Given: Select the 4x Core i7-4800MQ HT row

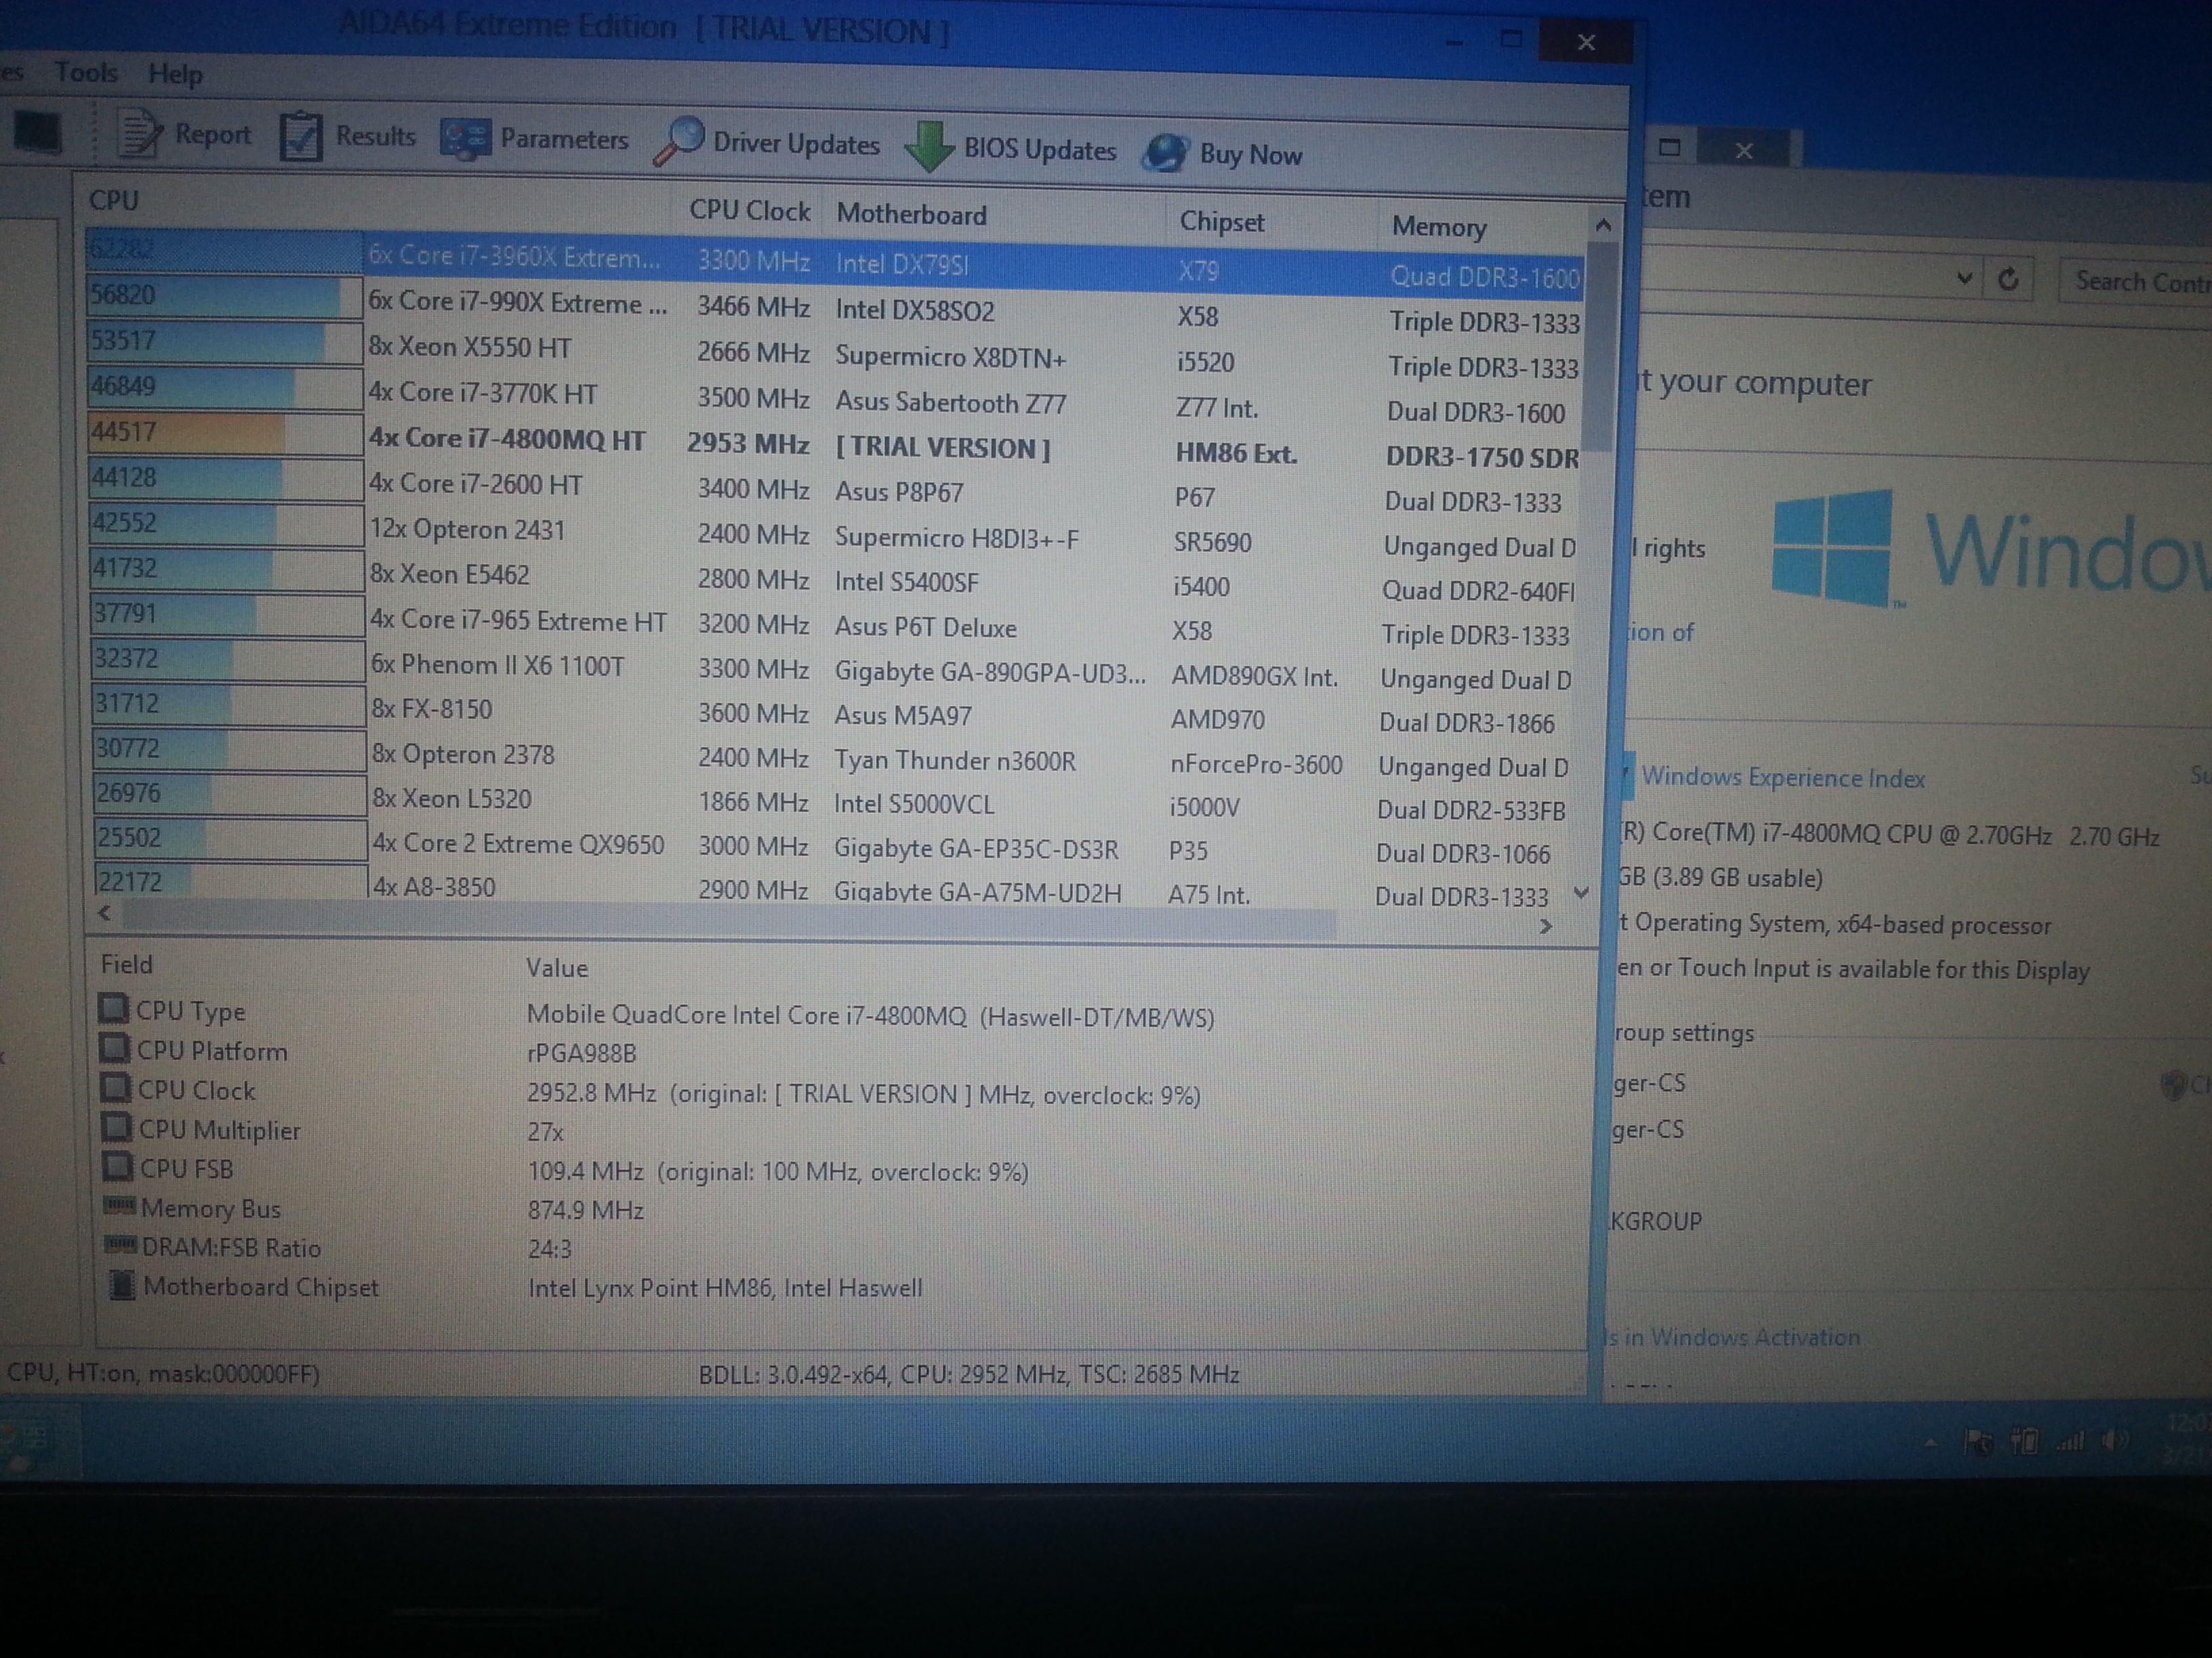Looking at the screenshot, I should 834,444.
